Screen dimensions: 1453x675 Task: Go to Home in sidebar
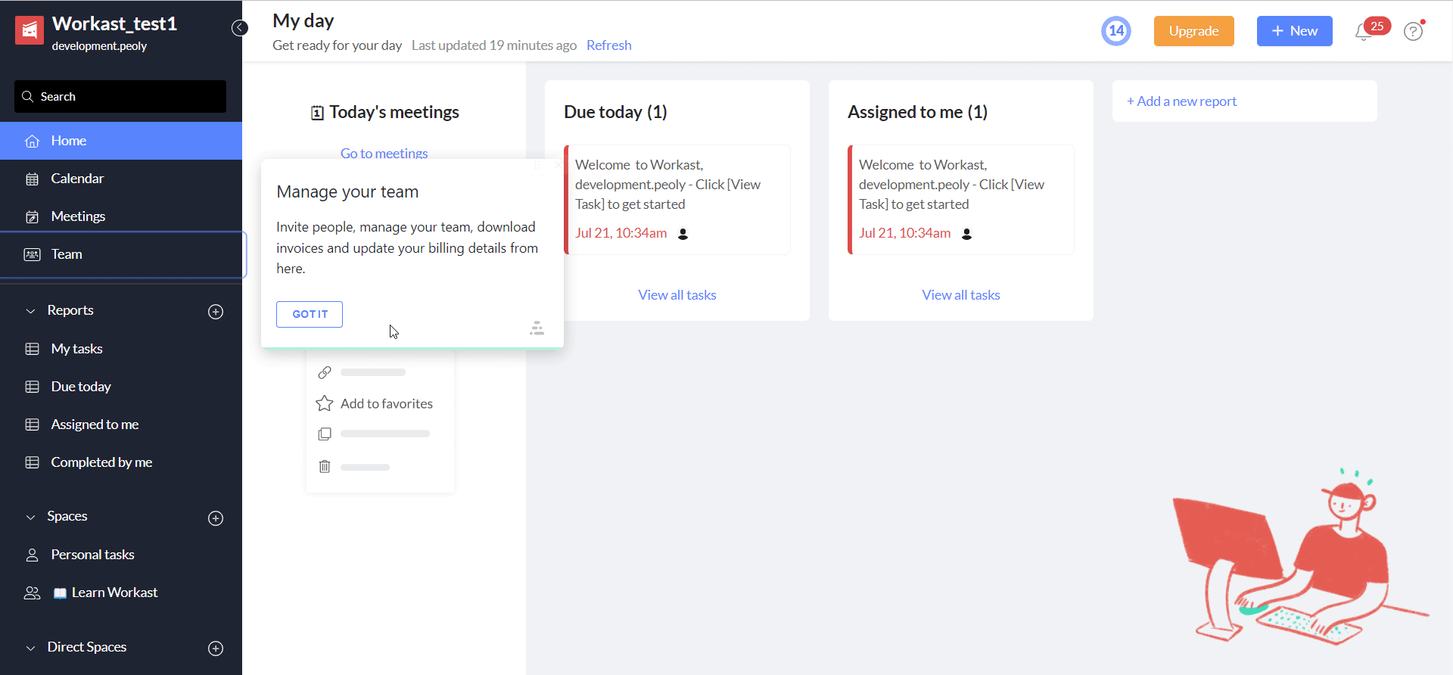pyautogui.click(x=121, y=141)
